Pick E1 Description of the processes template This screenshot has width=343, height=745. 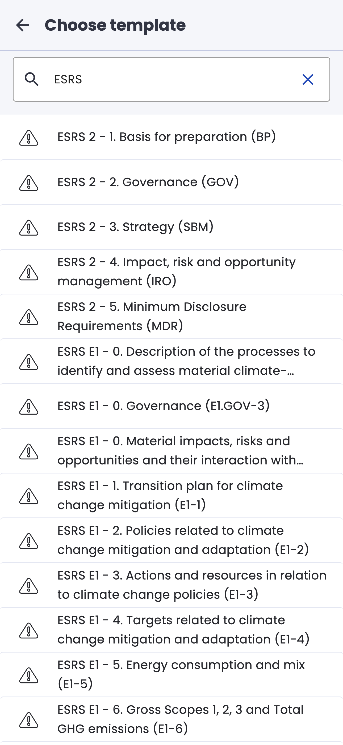pyautogui.click(x=186, y=361)
